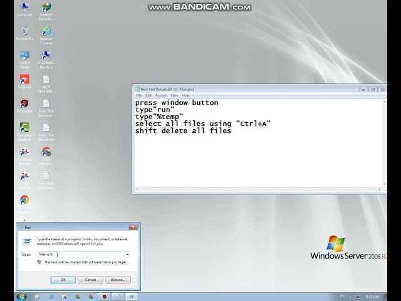Select the Database Burner desktop icon

[24, 156]
